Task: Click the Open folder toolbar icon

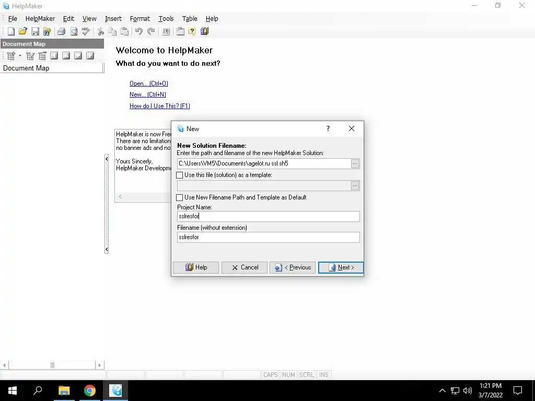Action: 23,31
